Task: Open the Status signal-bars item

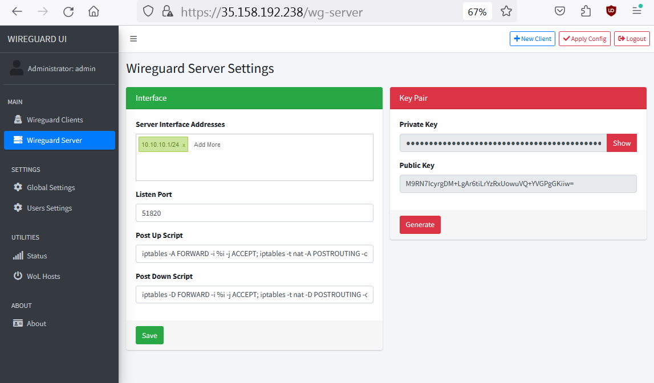Action: click(x=36, y=256)
